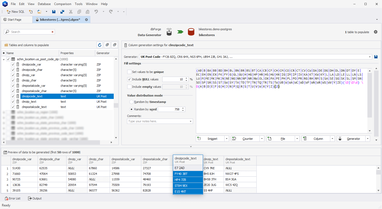Click save generator icon beside UK Post Code
382x209 pixels.
coord(376,57)
